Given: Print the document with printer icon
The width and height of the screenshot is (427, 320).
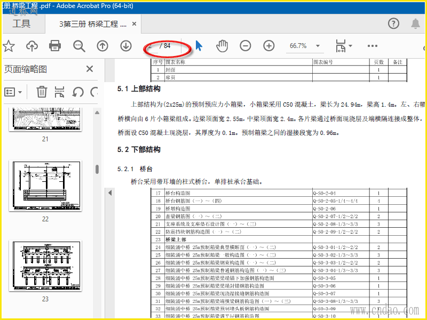Looking at the screenshot, I should click(x=55, y=46).
